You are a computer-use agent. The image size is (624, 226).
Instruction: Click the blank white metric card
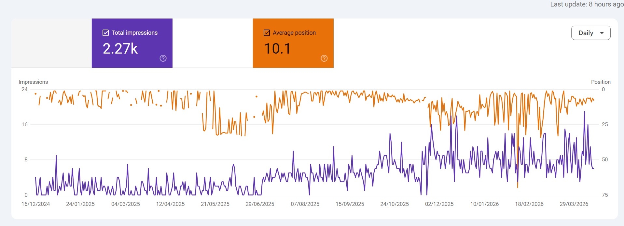click(213, 43)
